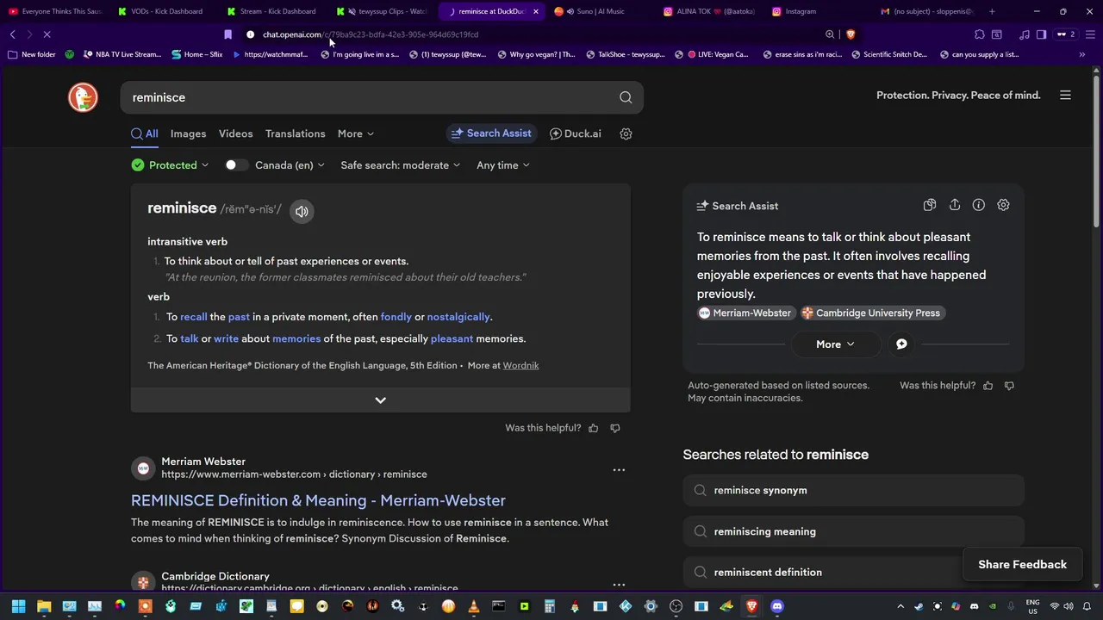
Task: Copy the Search Assist answer
Action: [x=930, y=205]
